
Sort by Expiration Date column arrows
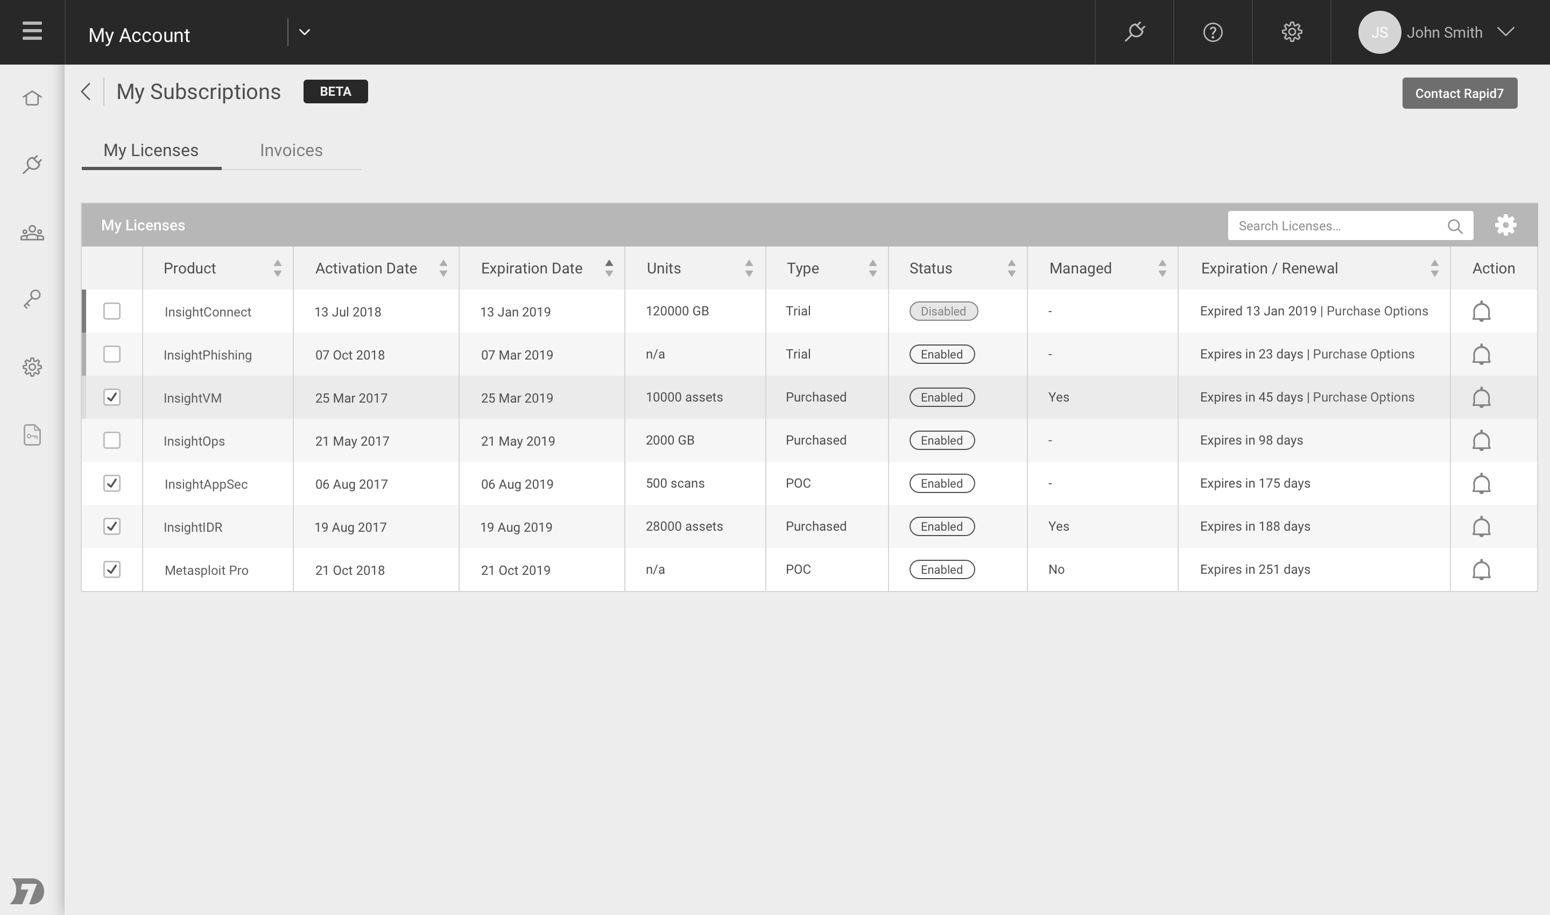coord(609,268)
